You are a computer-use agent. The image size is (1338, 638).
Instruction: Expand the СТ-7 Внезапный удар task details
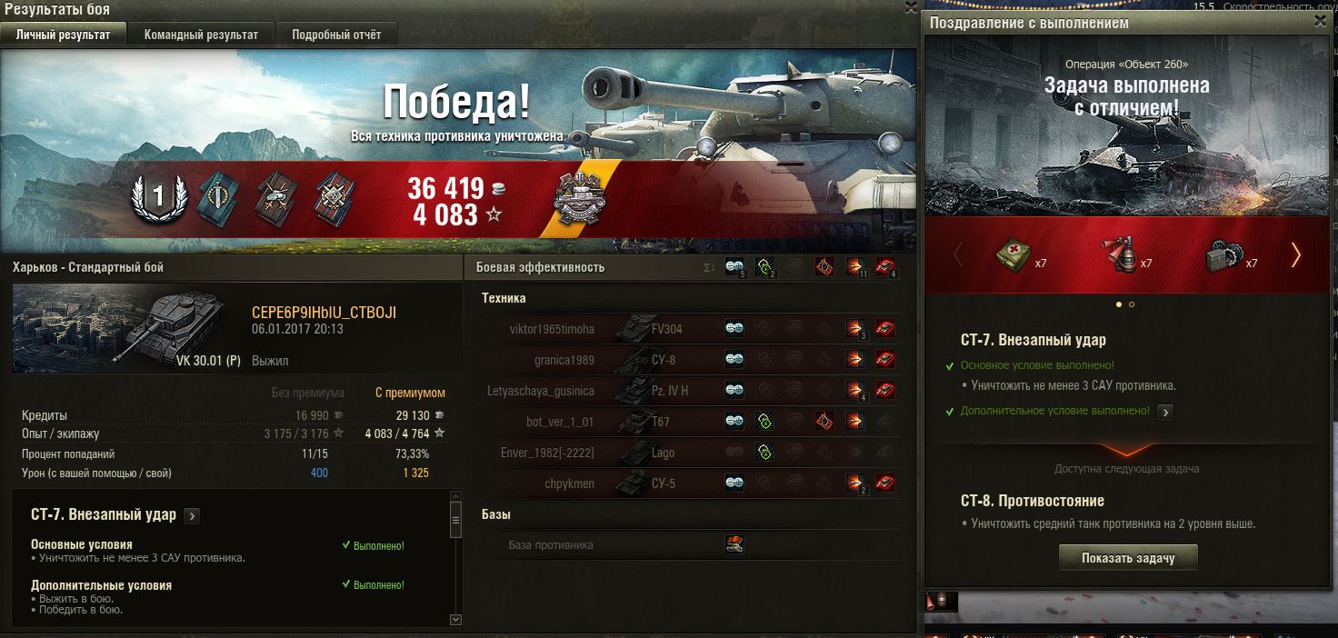point(192,515)
